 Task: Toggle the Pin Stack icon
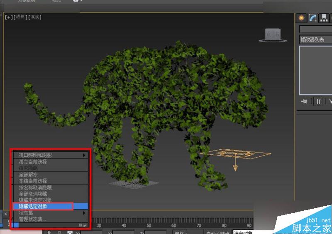coord(304,101)
